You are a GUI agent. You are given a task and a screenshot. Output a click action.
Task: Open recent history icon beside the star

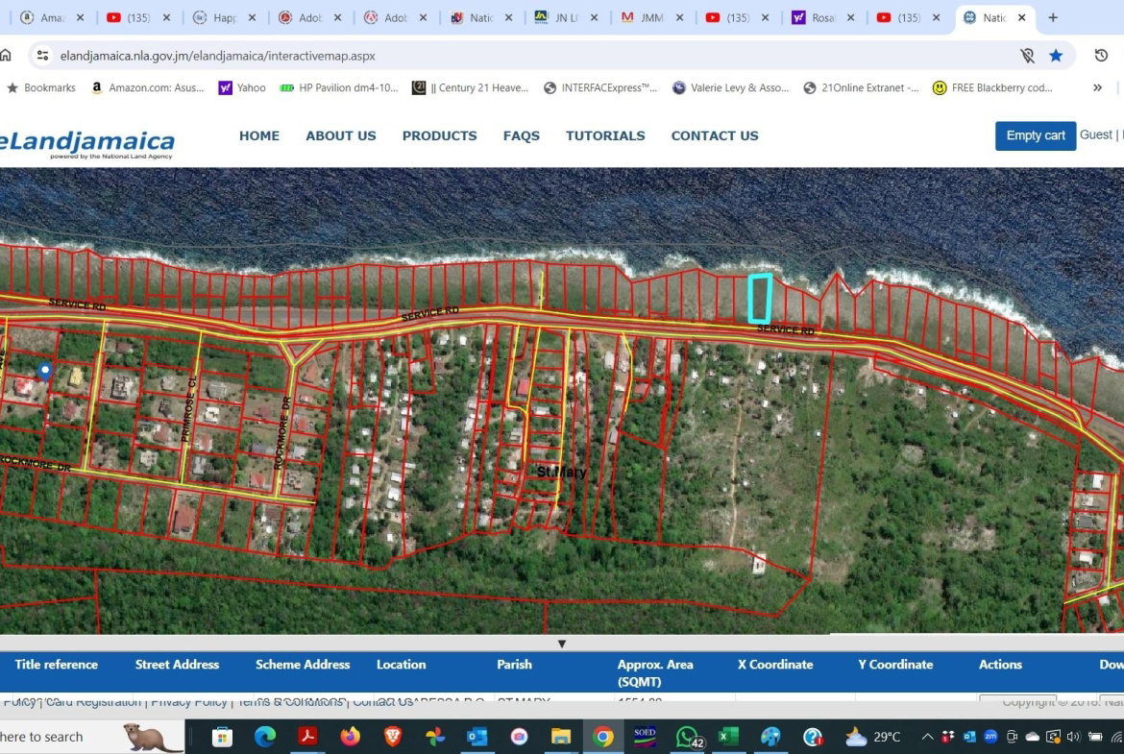(1102, 56)
